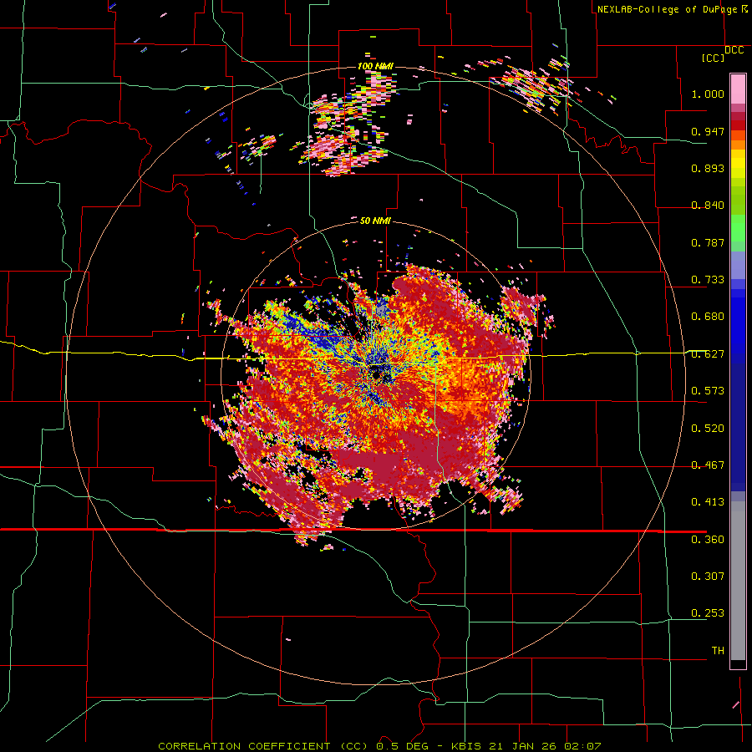Click the 1.000 legend value

(708, 94)
